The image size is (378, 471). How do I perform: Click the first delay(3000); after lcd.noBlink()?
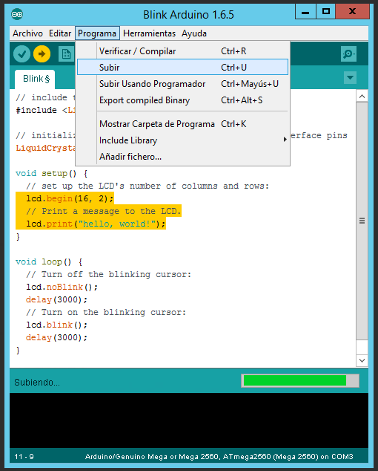(56, 299)
